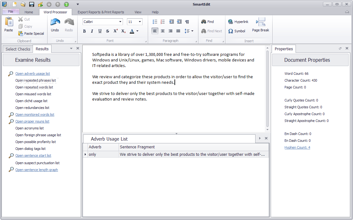Open the Help tab

155,12
